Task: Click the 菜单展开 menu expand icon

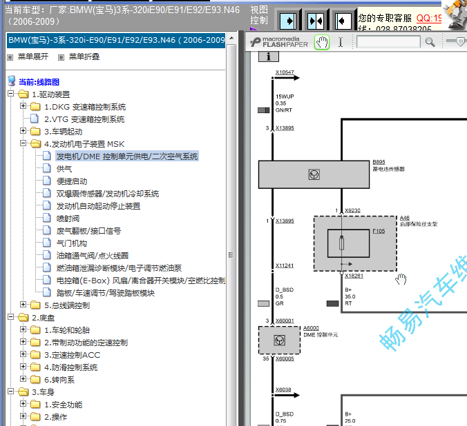Action: 10,57
